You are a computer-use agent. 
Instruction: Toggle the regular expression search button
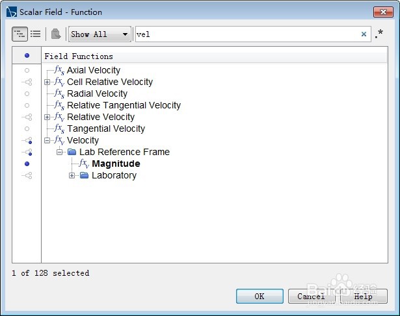[379, 34]
